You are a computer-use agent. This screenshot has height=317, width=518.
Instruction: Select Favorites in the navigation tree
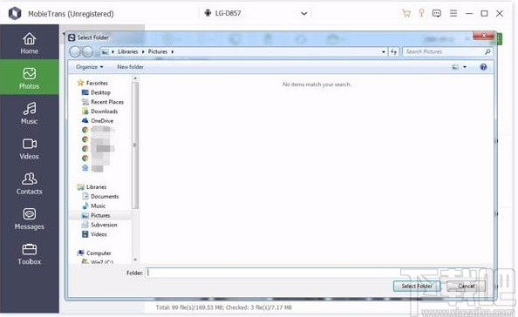coord(97,83)
